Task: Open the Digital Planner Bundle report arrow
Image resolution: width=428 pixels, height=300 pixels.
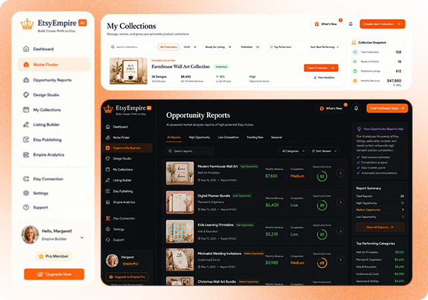Action: 340,202
